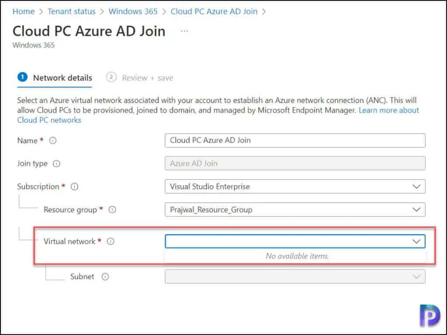This screenshot has width=447, height=335.
Task: Open Cloud PC Azure AD Join breadcrumb
Action: click(214, 11)
